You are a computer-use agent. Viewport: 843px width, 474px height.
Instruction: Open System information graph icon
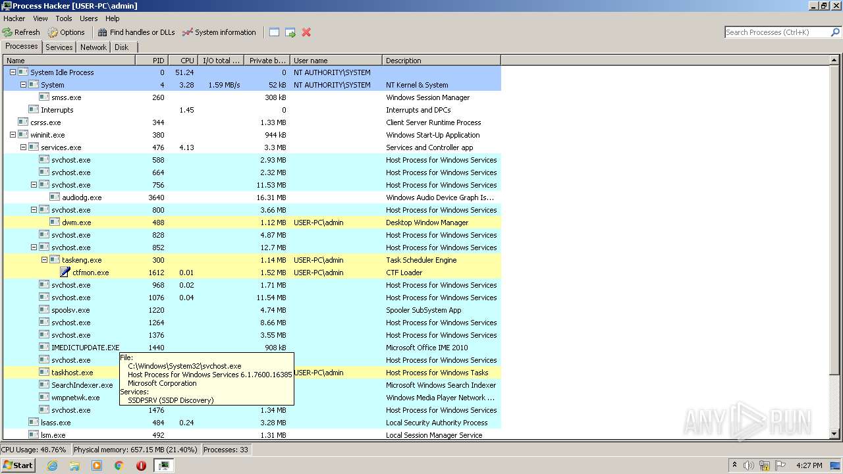188,32
